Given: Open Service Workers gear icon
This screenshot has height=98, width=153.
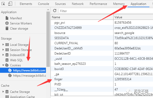Looking at the screenshot, I should (7, 23).
